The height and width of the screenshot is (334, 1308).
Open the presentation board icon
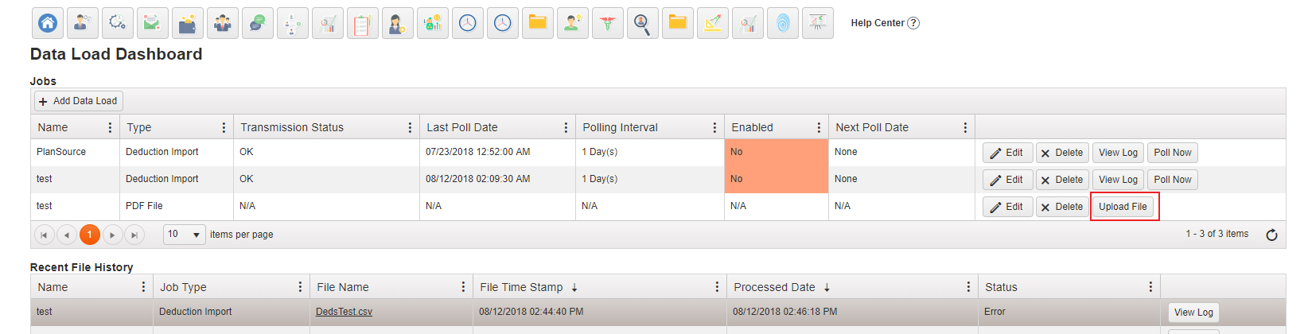818,23
